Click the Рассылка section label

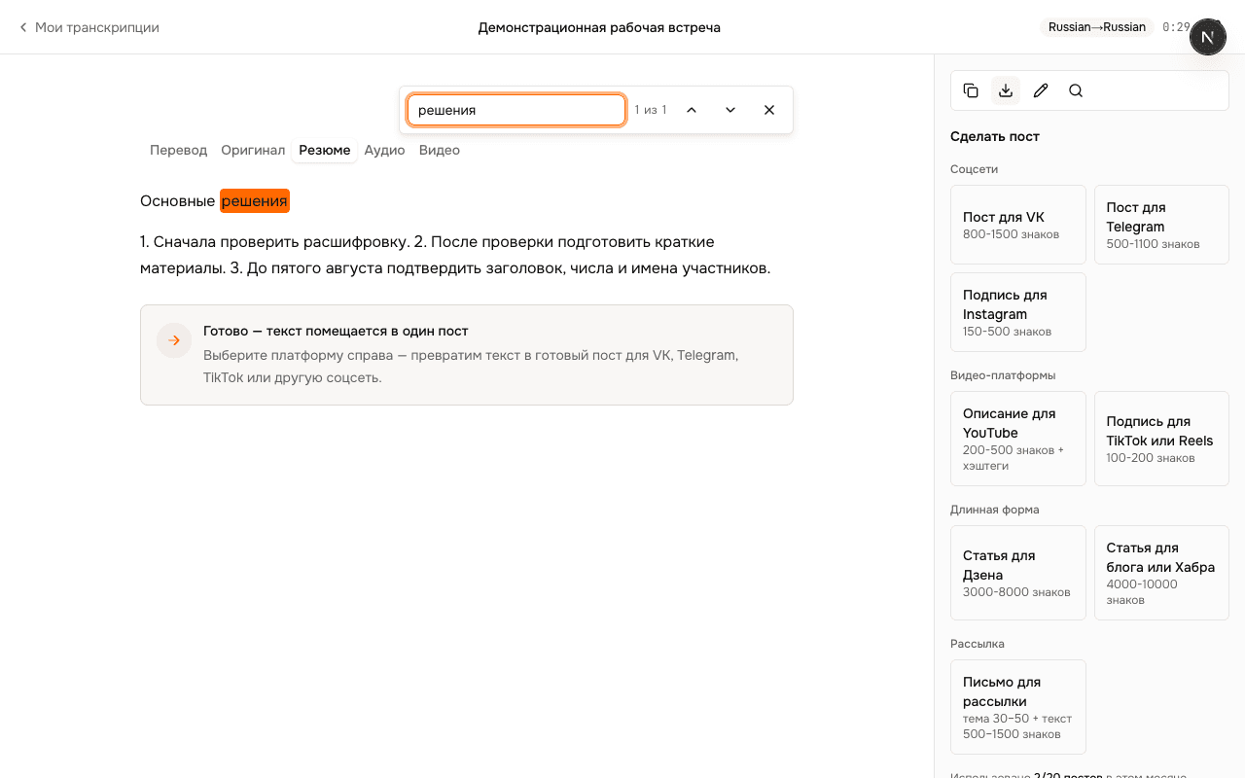[978, 644]
